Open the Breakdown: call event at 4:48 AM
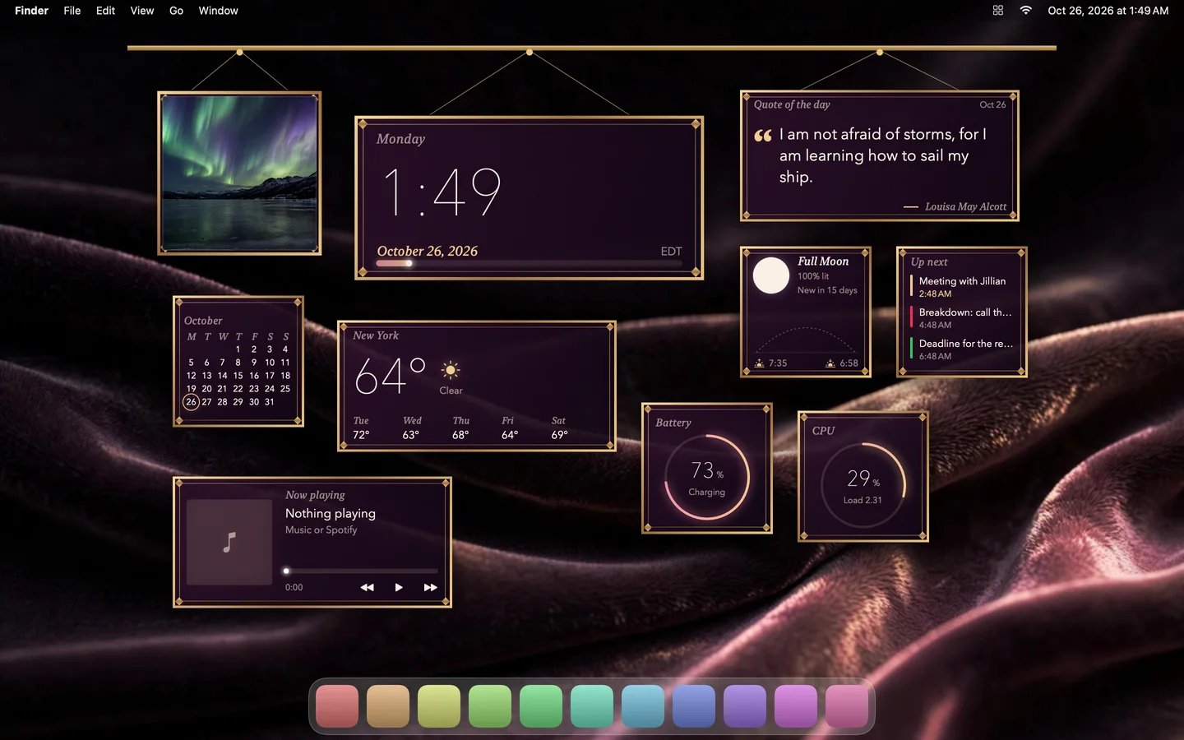Screen dimensions: 1184x740 (962, 318)
